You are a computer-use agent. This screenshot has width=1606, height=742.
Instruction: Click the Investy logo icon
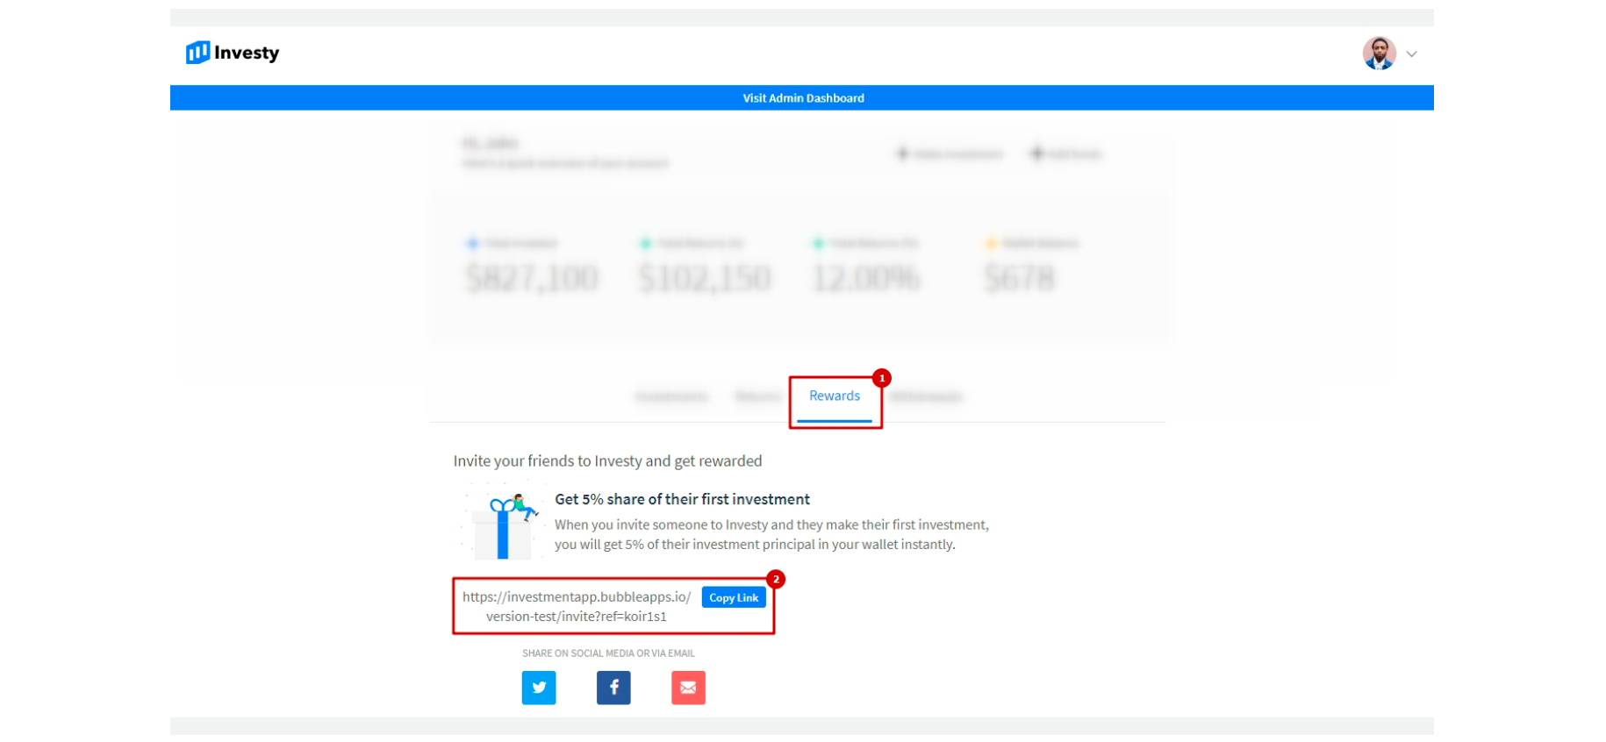coord(197,53)
